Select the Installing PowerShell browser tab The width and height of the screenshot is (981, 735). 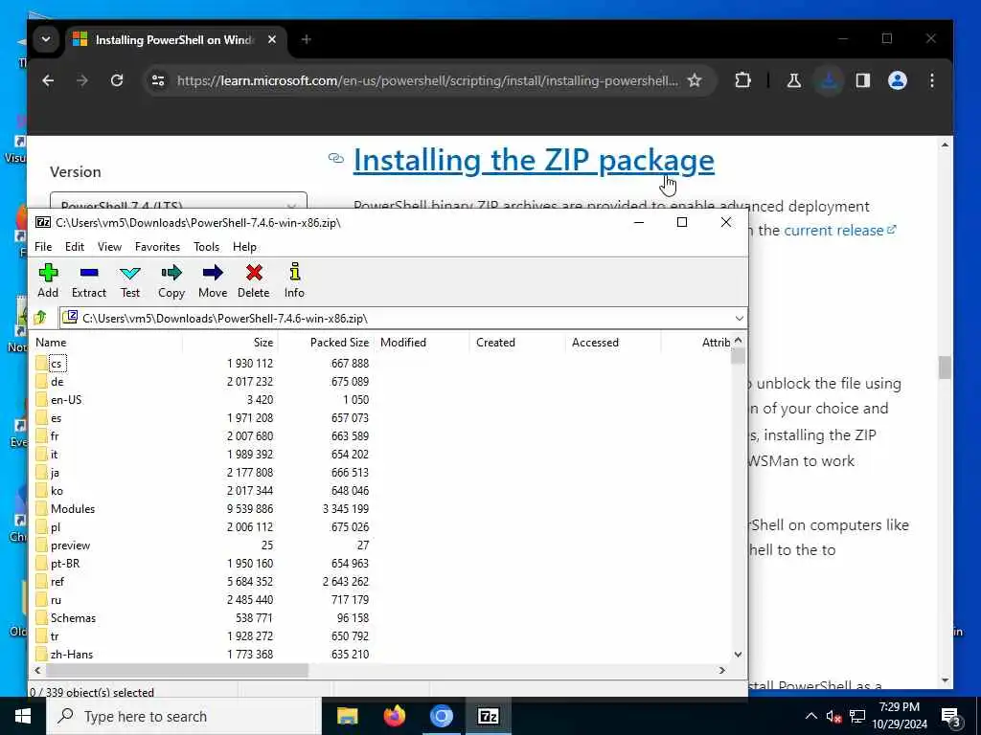175,39
